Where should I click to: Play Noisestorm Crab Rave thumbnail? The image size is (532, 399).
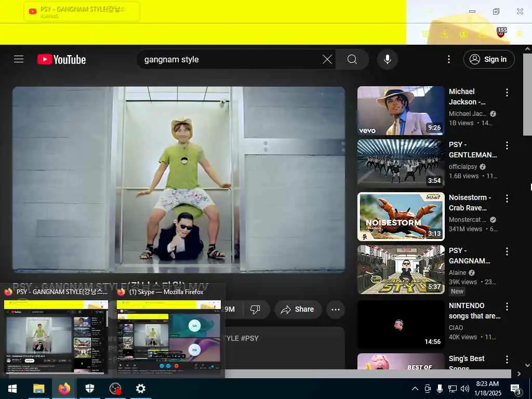[401, 217]
